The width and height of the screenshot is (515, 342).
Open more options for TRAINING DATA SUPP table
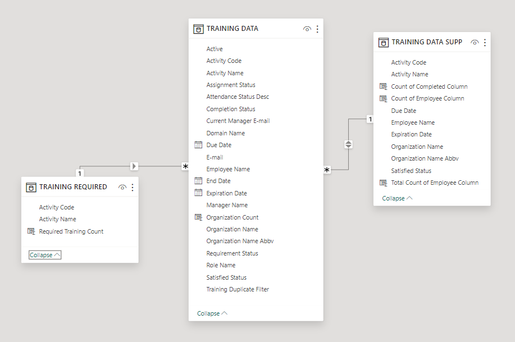pos(485,42)
